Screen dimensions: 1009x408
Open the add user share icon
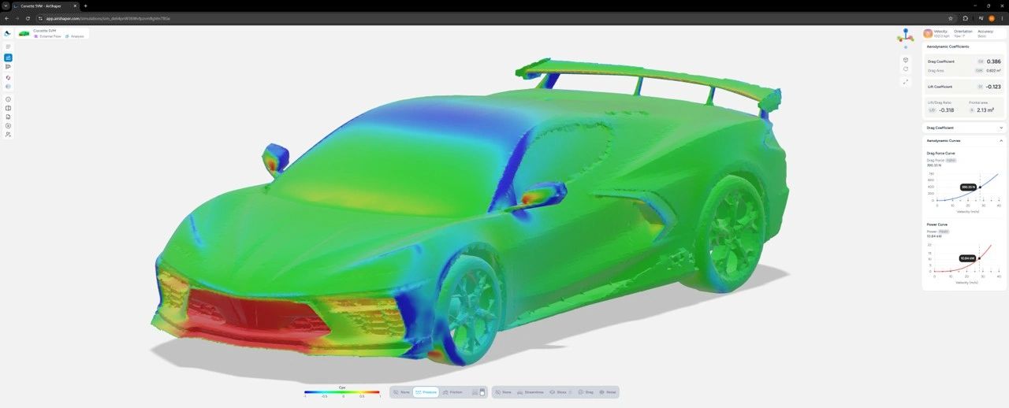(x=8, y=135)
